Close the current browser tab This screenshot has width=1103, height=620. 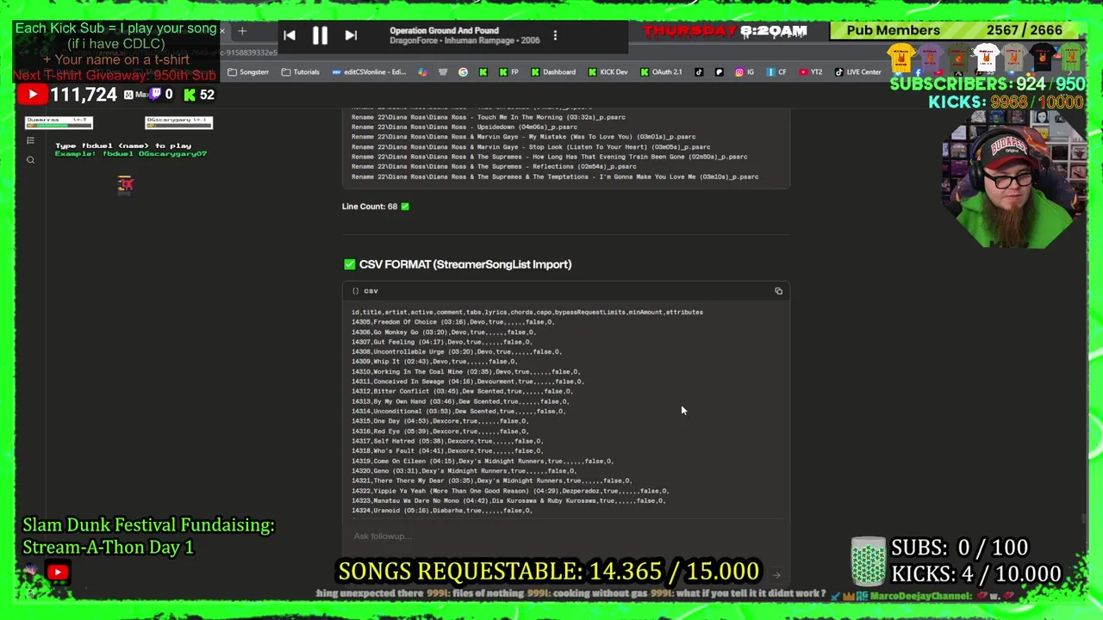coord(221,32)
